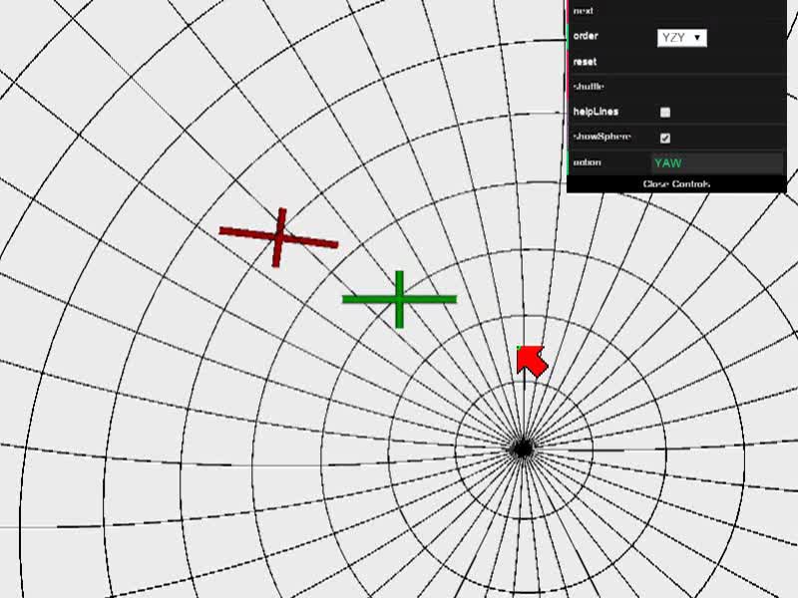The width and height of the screenshot is (798, 598).
Task: Toggle helpLines via its label
Action: [x=596, y=112]
